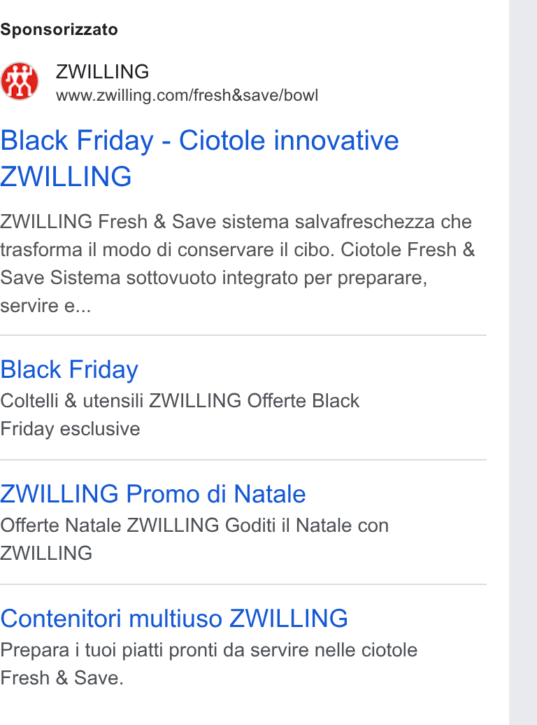This screenshot has width=537, height=725.
Task: Open the ZWILLING Promo di Natale sitelink
Action: point(153,494)
